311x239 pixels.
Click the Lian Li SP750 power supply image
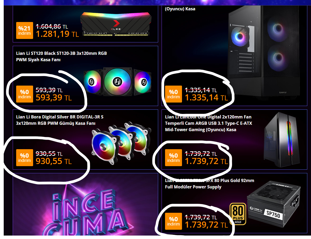point(274,204)
